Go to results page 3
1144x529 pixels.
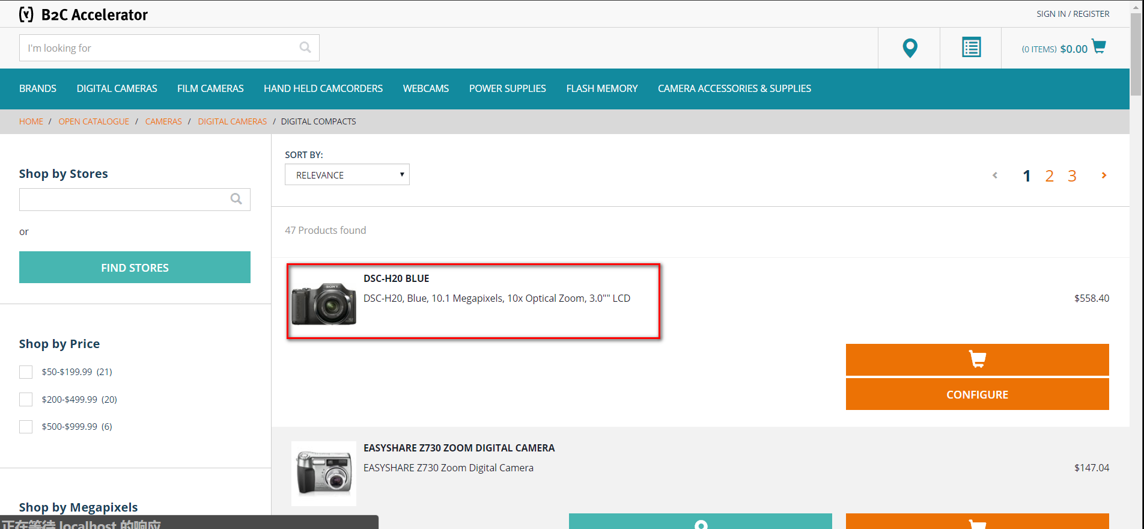(x=1072, y=176)
